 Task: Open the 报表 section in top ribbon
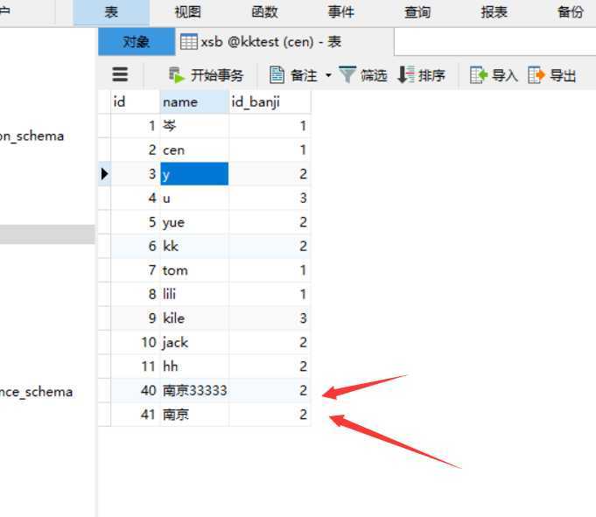click(x=494, y=12)
